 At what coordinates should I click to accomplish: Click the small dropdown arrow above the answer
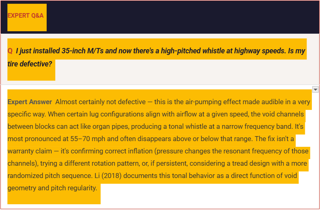coord(315,89)
